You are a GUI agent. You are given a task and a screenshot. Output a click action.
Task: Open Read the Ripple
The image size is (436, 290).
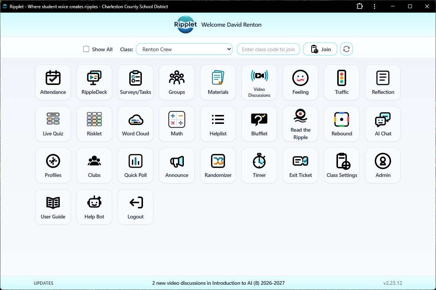[300, 124]
